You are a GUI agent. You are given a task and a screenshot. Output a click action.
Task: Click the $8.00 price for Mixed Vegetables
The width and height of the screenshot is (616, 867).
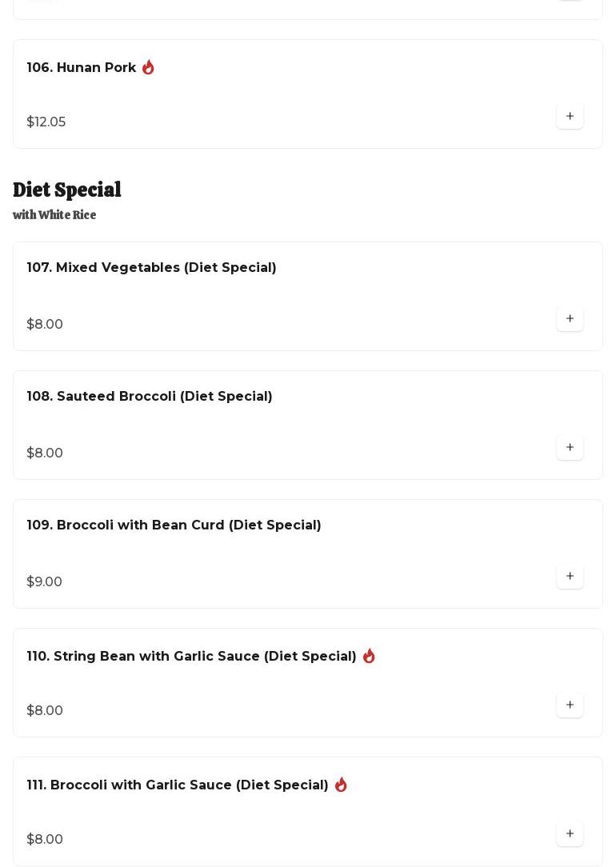click(x=45, y=325)
